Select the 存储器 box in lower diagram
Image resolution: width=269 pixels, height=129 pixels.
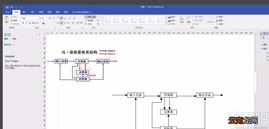[168, 95]
